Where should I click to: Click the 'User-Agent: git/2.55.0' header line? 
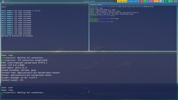[x=14, y=68]
